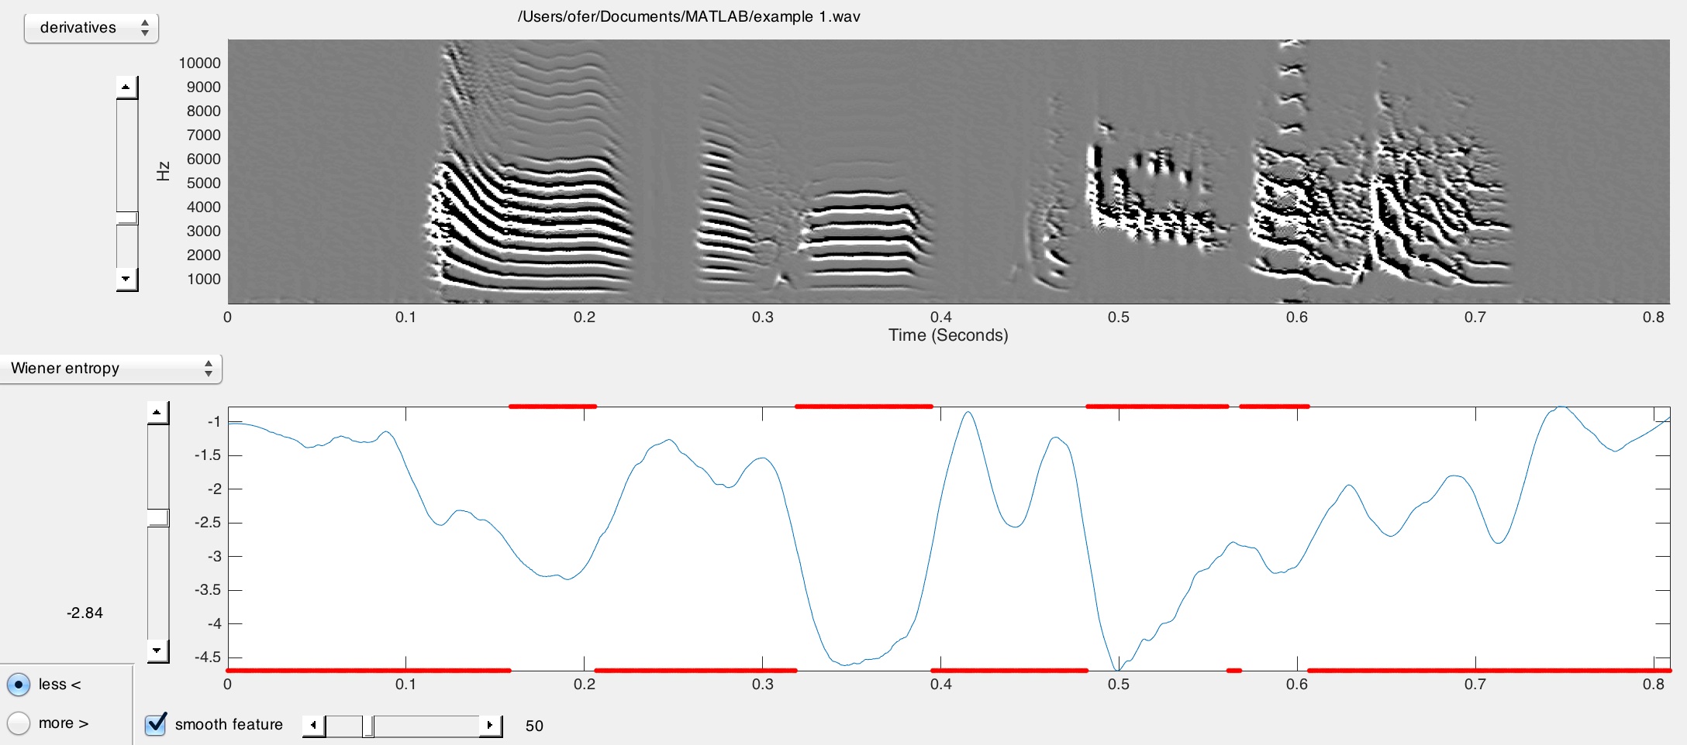The image size is (1687, 745).
Task: Click the red segment marker above 0.35 seconds
Action: [x=863, y=407]
